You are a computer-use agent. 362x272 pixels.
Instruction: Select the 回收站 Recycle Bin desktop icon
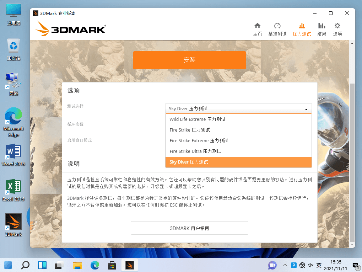click(x=13, y=50)
